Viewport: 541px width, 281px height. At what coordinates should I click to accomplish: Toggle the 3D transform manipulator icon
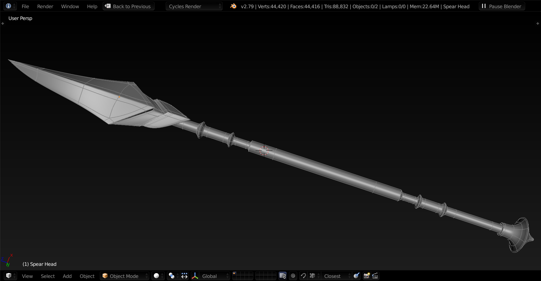(195, 276)
